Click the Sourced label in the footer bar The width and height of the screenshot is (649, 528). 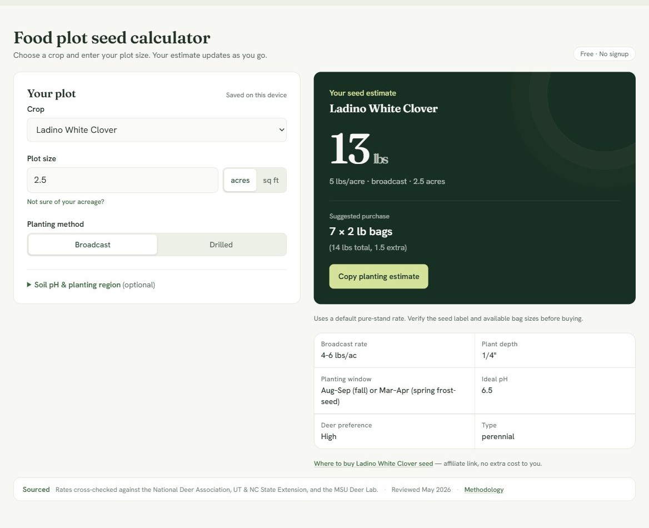pos(36,490)
